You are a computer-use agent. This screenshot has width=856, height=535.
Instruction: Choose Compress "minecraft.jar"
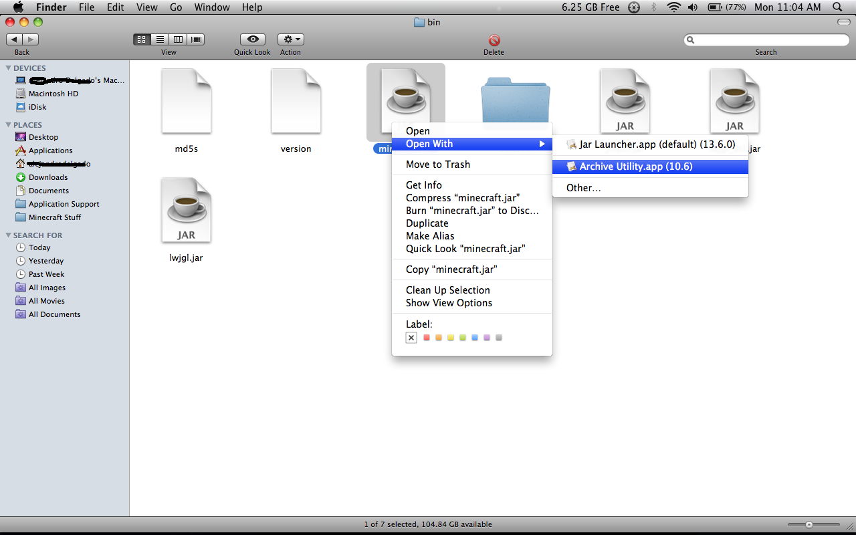click(x=472, y=198)
